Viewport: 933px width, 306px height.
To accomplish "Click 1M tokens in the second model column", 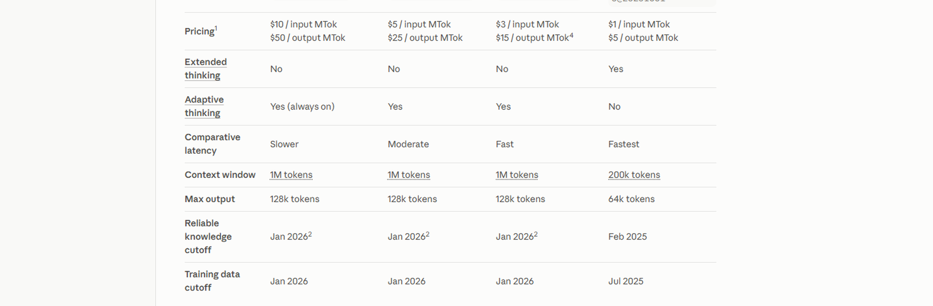I will (x=409, y=175).
